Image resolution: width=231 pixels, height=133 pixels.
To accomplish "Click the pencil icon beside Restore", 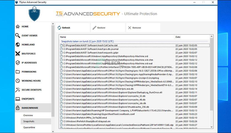I will (x=94, y=28).
